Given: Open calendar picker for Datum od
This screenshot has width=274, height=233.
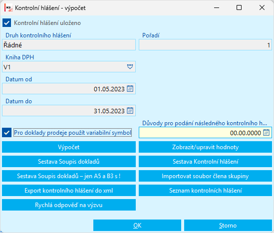Looking at the screenshot, I should tap(130, 89).
